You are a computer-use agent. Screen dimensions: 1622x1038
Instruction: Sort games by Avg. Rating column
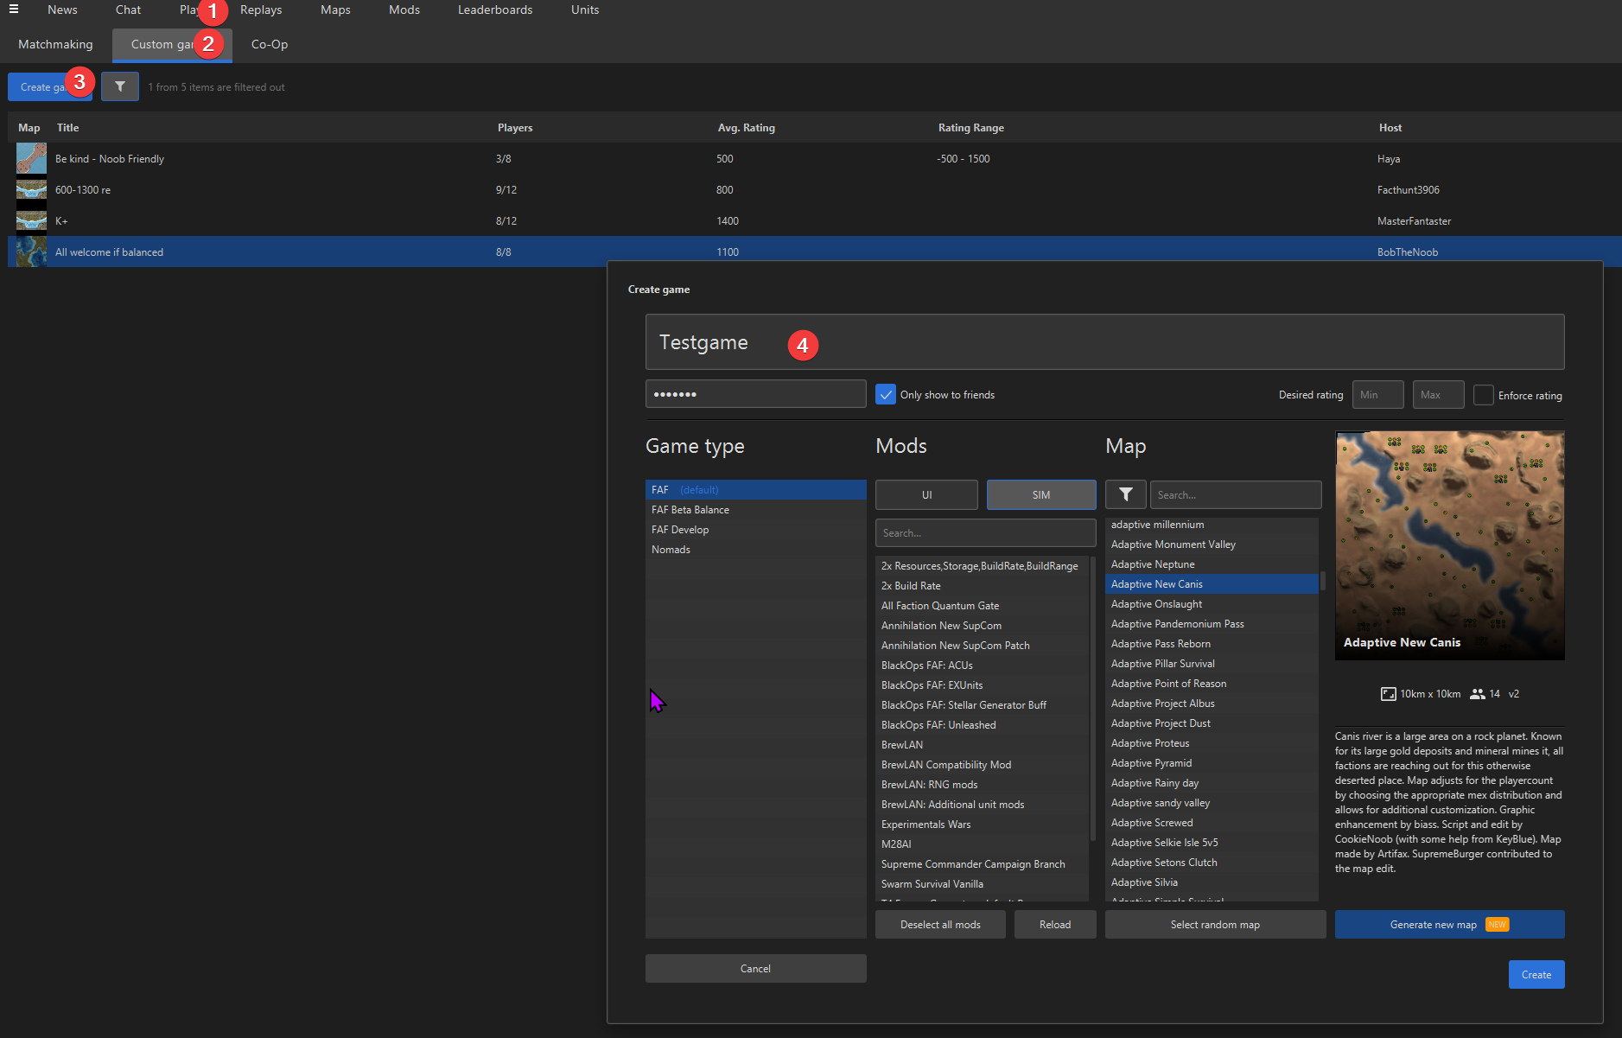(746, 127)
